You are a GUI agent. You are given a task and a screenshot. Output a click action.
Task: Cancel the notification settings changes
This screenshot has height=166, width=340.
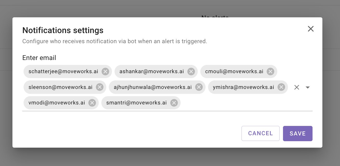[x=260, y=133]
